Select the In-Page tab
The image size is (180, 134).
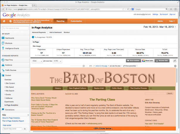pos(36,42)
